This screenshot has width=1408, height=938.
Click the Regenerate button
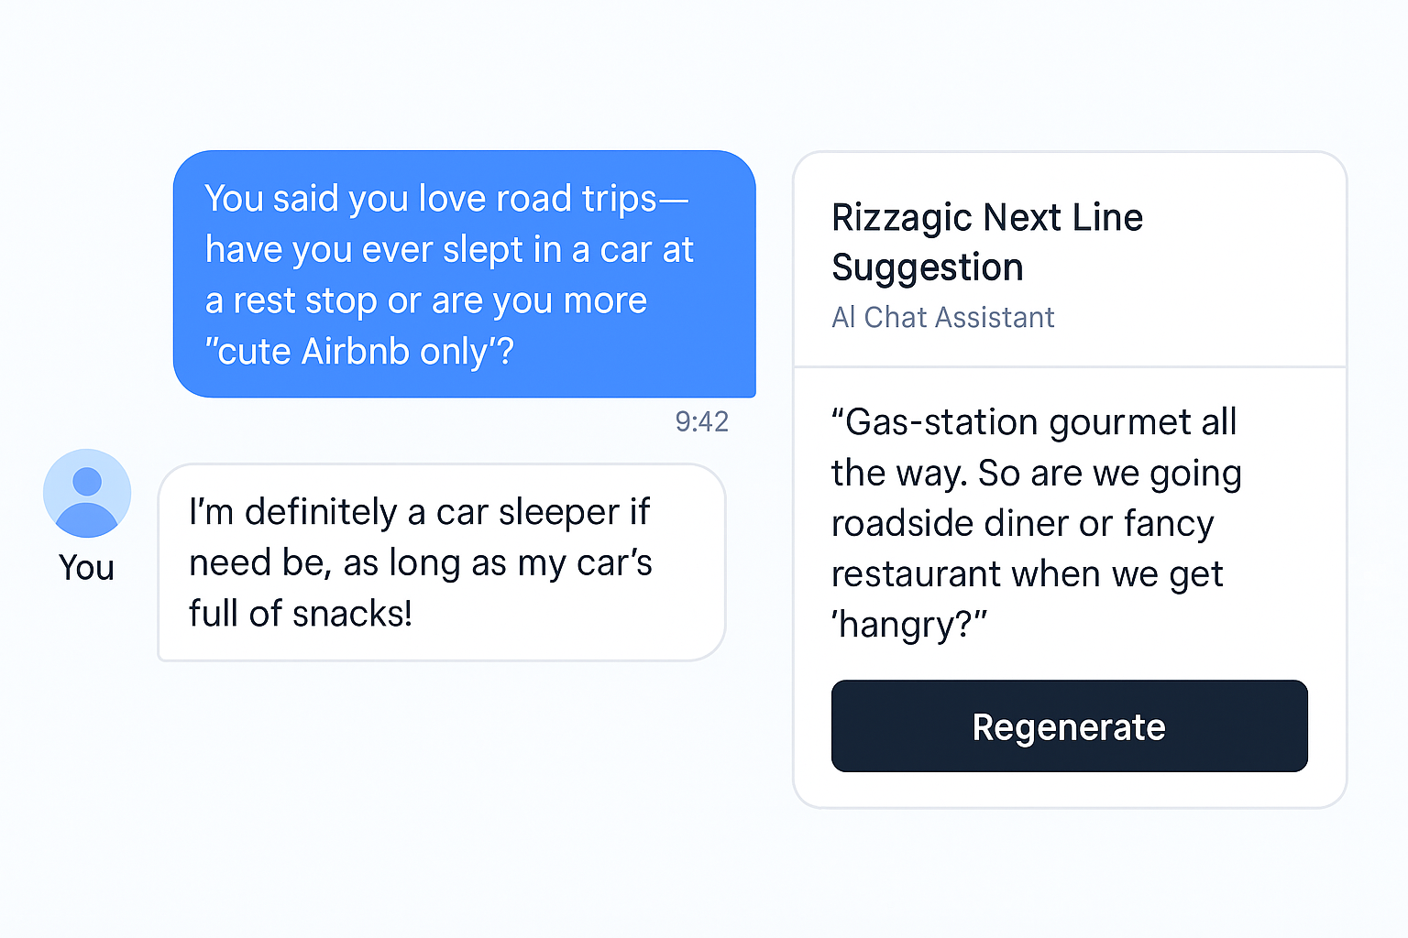tap(1069, 725)
